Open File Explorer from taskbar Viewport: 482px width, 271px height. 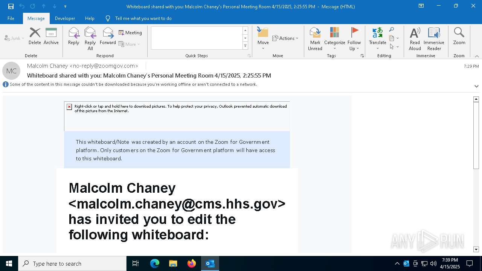(173, 263)
